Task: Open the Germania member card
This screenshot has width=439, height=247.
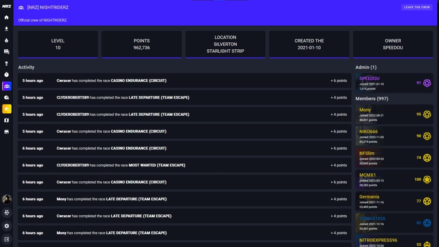Action: coord(394,201)
